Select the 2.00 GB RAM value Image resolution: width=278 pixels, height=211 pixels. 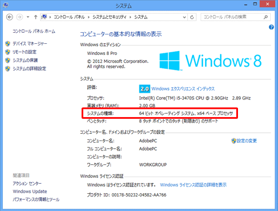[x=147, y=105]
